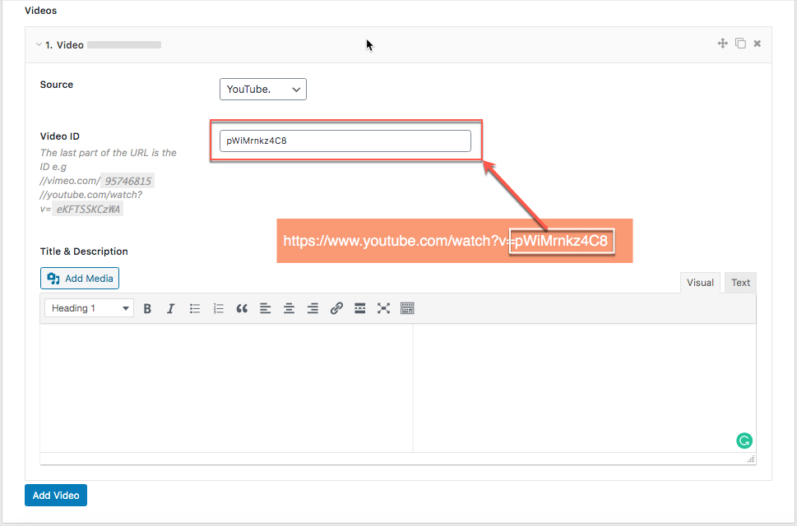Open the Heading 1 format dropdown
Image resolution: width=797 pixels, height=526 pixels.
click(x=90, y=308)
